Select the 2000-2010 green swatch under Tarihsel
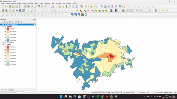Screen dimensions: 177x99 click(x=8, y=61)
